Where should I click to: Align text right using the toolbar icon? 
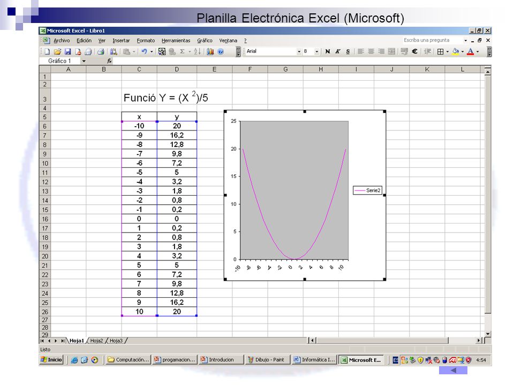pyautogui.click(x=381, y=51)
